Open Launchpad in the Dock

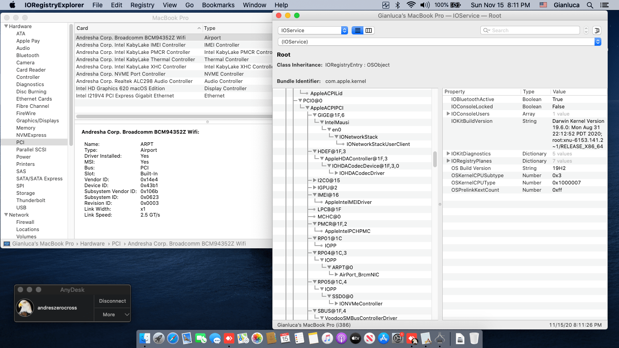(x=159, y=338)
